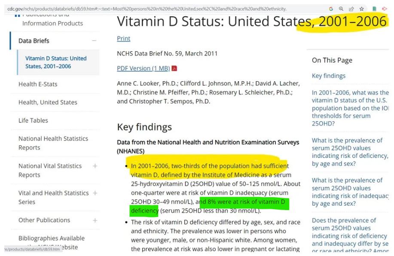Screen dimensions: 394x256
Task: Jump to Key findings in On This Page
Action: (328, 76)
